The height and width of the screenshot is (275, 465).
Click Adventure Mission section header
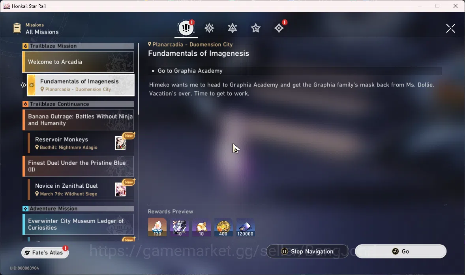pos(78,209)
